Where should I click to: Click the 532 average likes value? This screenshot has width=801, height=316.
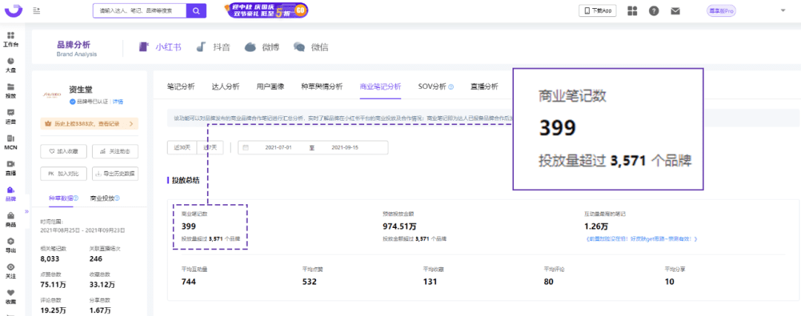click(x=309, y=281)
